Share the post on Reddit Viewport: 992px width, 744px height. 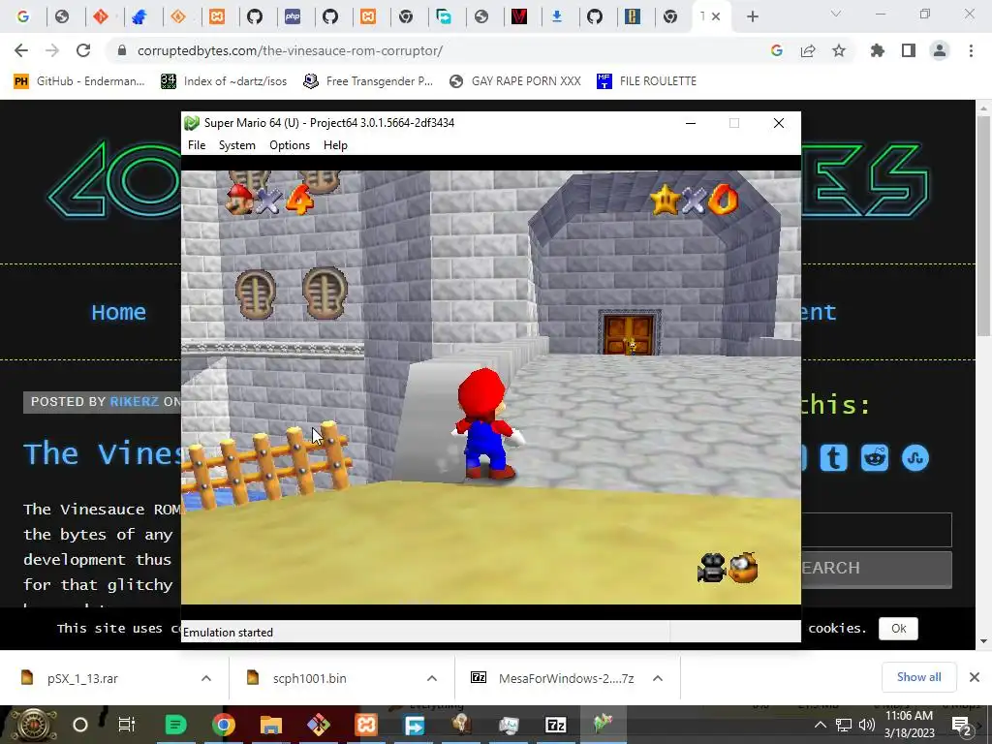click(875, 457)
